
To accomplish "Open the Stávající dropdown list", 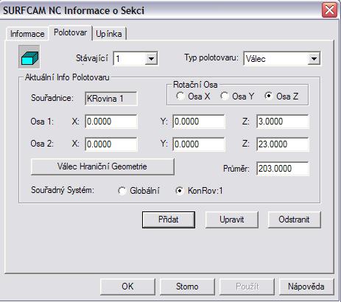I will click(151, 59).
